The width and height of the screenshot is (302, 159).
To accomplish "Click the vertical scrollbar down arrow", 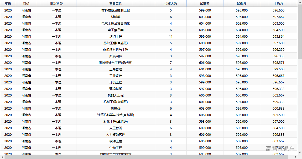I will pyautogui.click(x=300, y=152).
